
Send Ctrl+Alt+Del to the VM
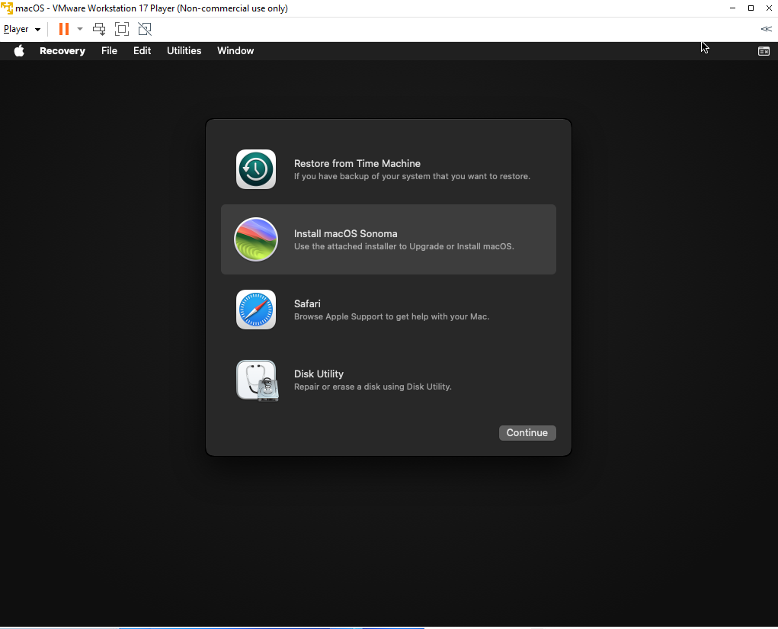click(x=99, y=29)
